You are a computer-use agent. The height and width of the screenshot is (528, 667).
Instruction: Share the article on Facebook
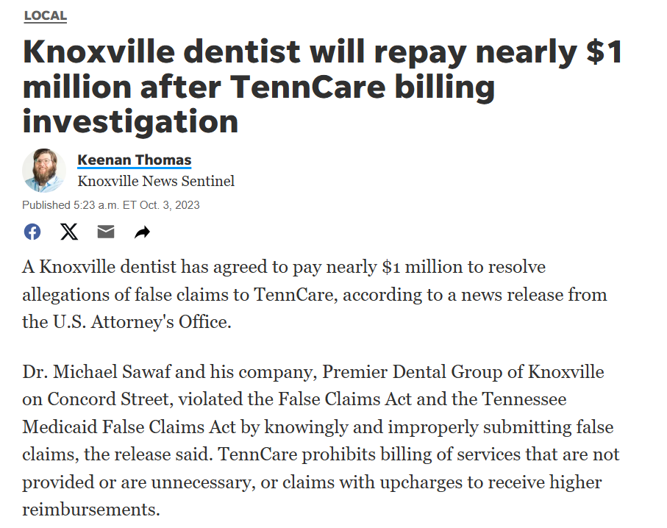[32, 232]
